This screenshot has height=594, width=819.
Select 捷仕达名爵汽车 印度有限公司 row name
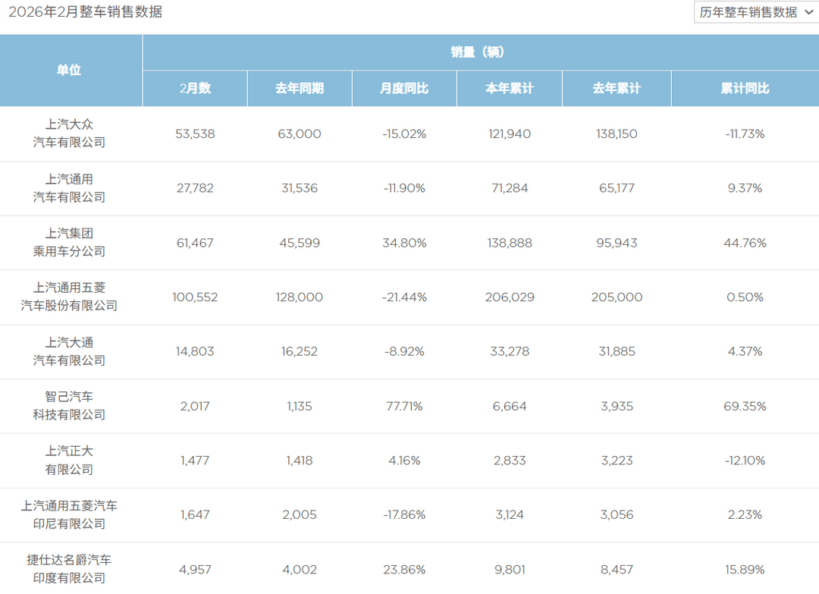pos(69,569)
